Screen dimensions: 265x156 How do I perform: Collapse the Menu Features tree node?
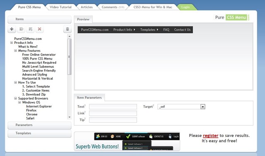click(15, 50)
